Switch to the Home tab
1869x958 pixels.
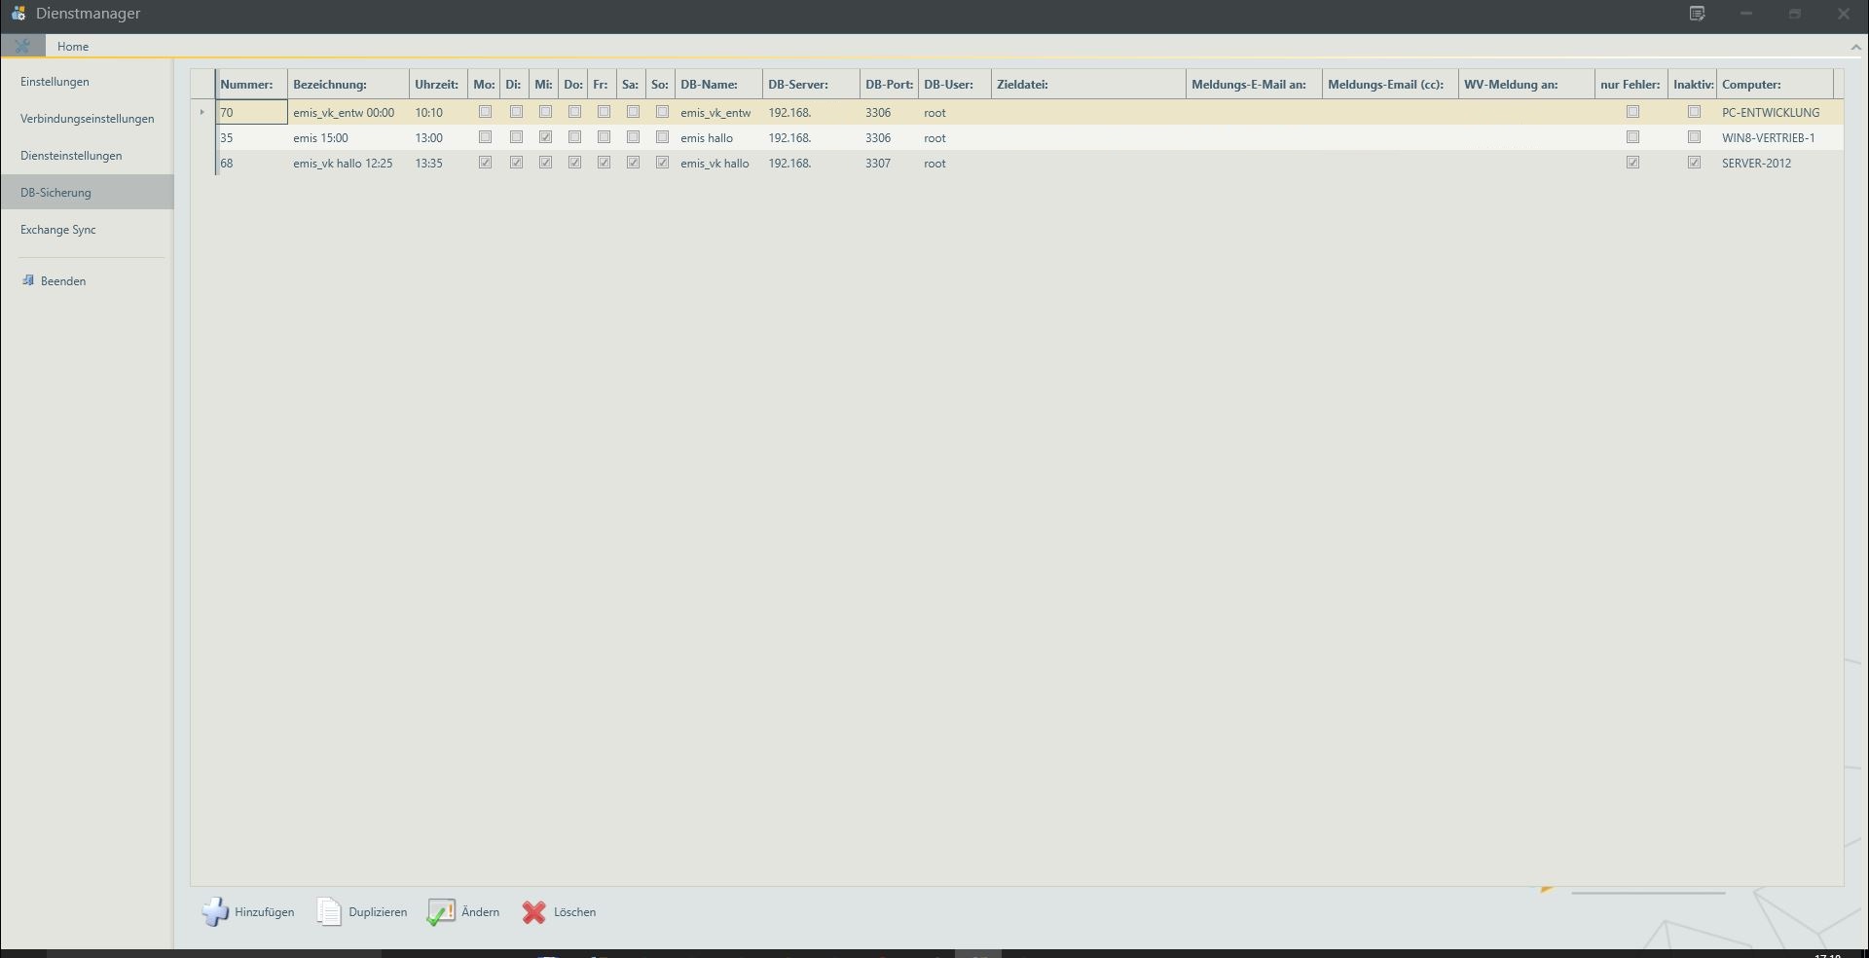73,46
